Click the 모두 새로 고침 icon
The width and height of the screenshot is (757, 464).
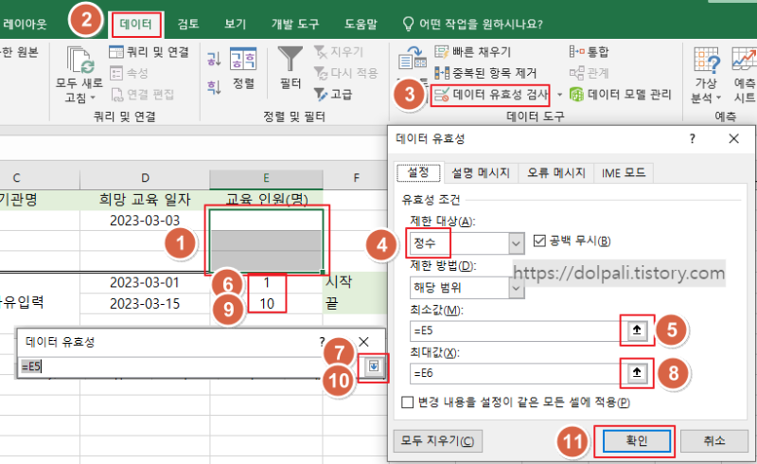click(79, 61)
